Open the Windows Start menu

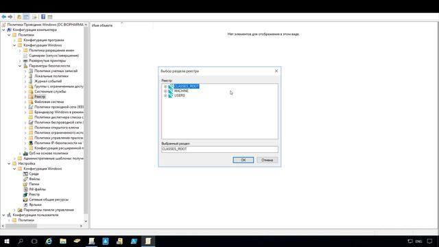click(x=7, y=241)
